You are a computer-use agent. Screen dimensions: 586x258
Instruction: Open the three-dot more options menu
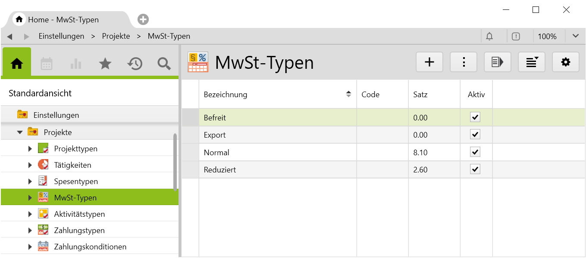464,62
